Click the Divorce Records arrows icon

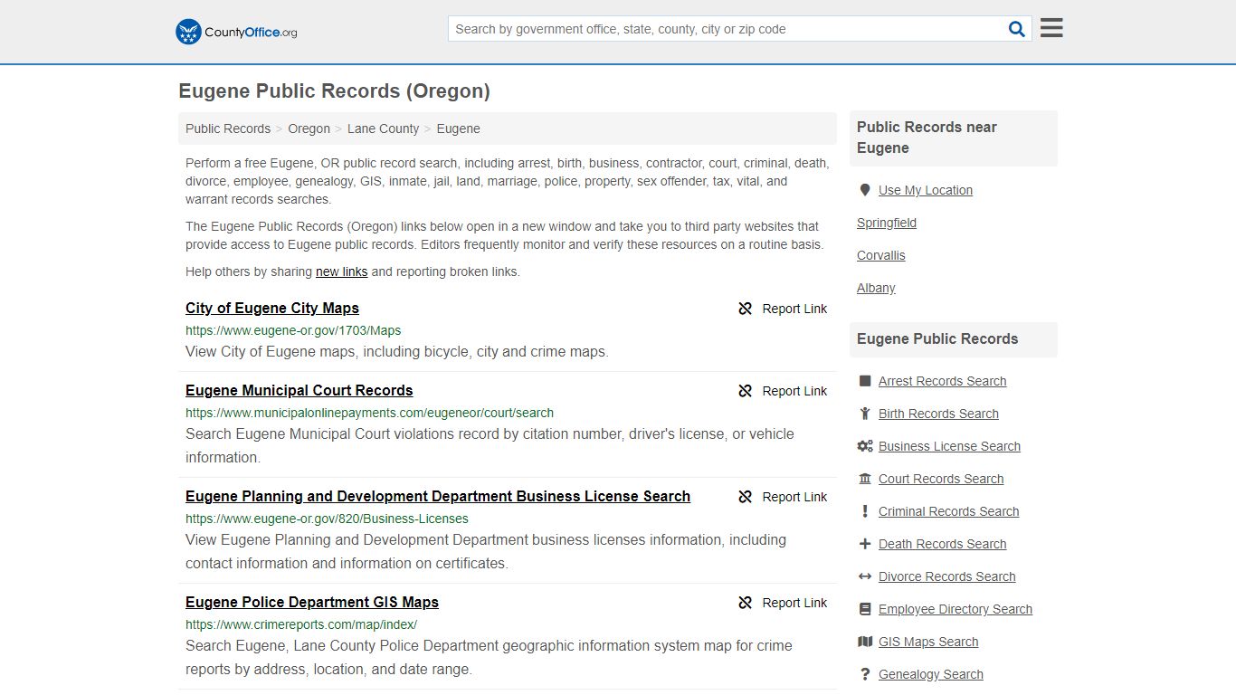click(x=865, y=576)
